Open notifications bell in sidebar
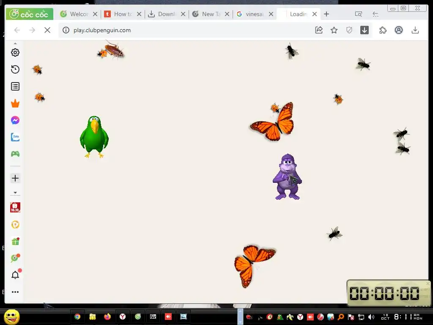The image size is (433, 325). coord(16,275)
